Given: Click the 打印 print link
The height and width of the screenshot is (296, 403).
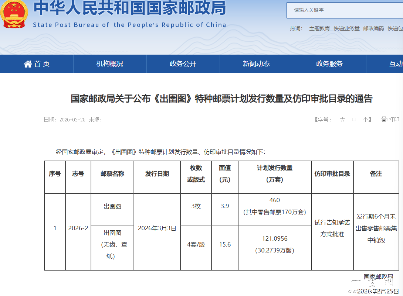Looking at the screenshot, I should coord(394,120).
